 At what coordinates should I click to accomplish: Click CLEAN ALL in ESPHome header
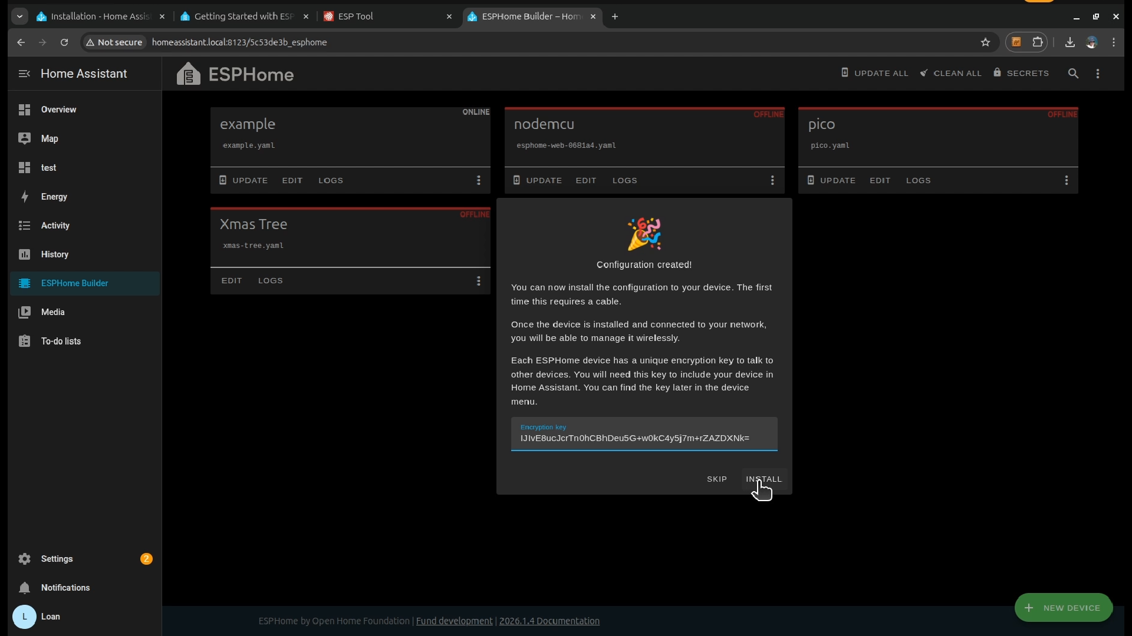(x=950, y=73)
